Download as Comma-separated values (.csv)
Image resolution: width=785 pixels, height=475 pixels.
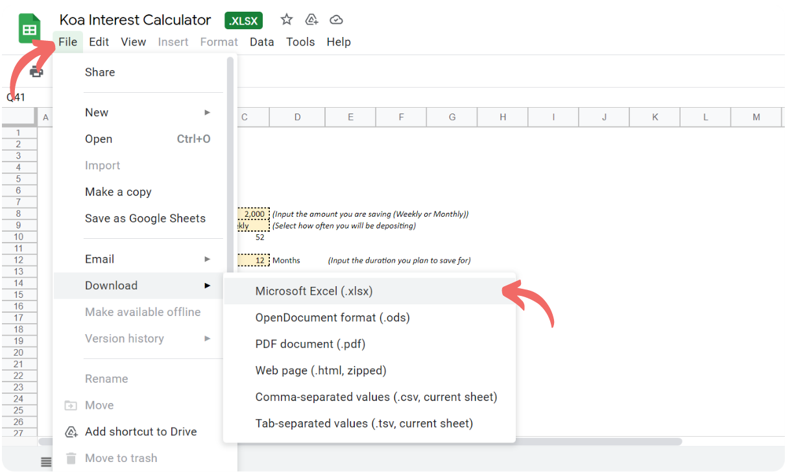click(369, 397)
